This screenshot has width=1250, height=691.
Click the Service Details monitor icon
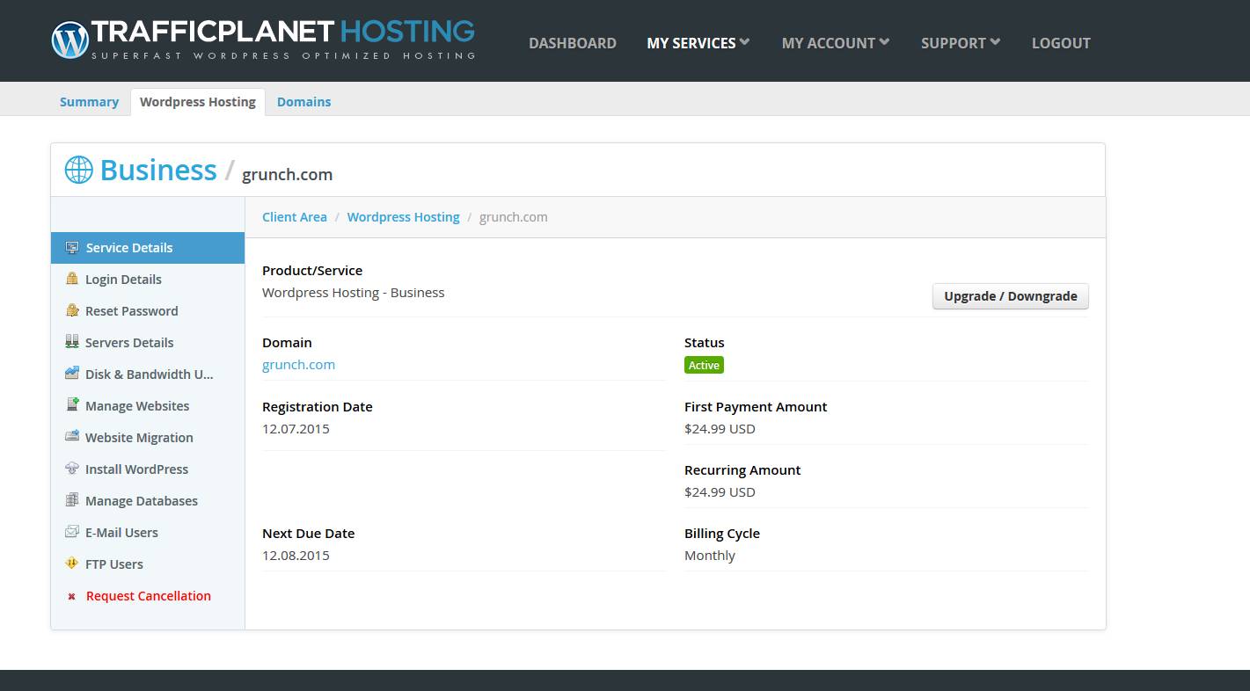(72, 248)
